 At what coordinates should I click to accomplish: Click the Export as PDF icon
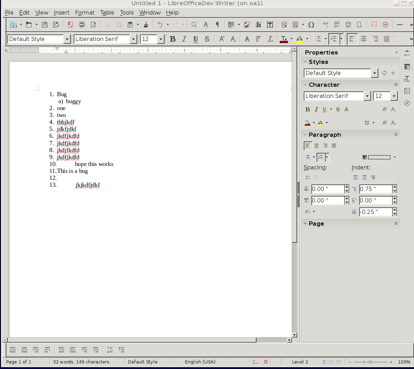click(70, 25)
